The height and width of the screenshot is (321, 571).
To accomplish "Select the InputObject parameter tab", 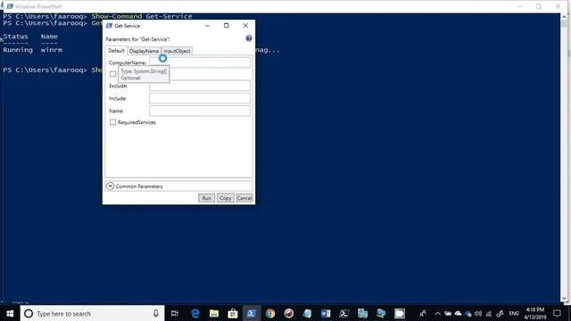I will (x=177, y=51).
